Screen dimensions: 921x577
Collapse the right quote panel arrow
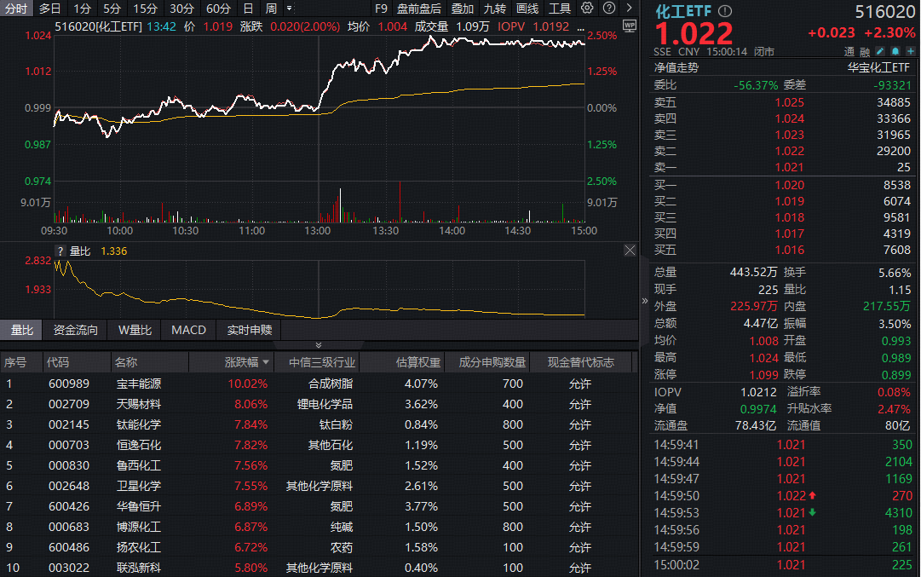(x=644, y=300)
